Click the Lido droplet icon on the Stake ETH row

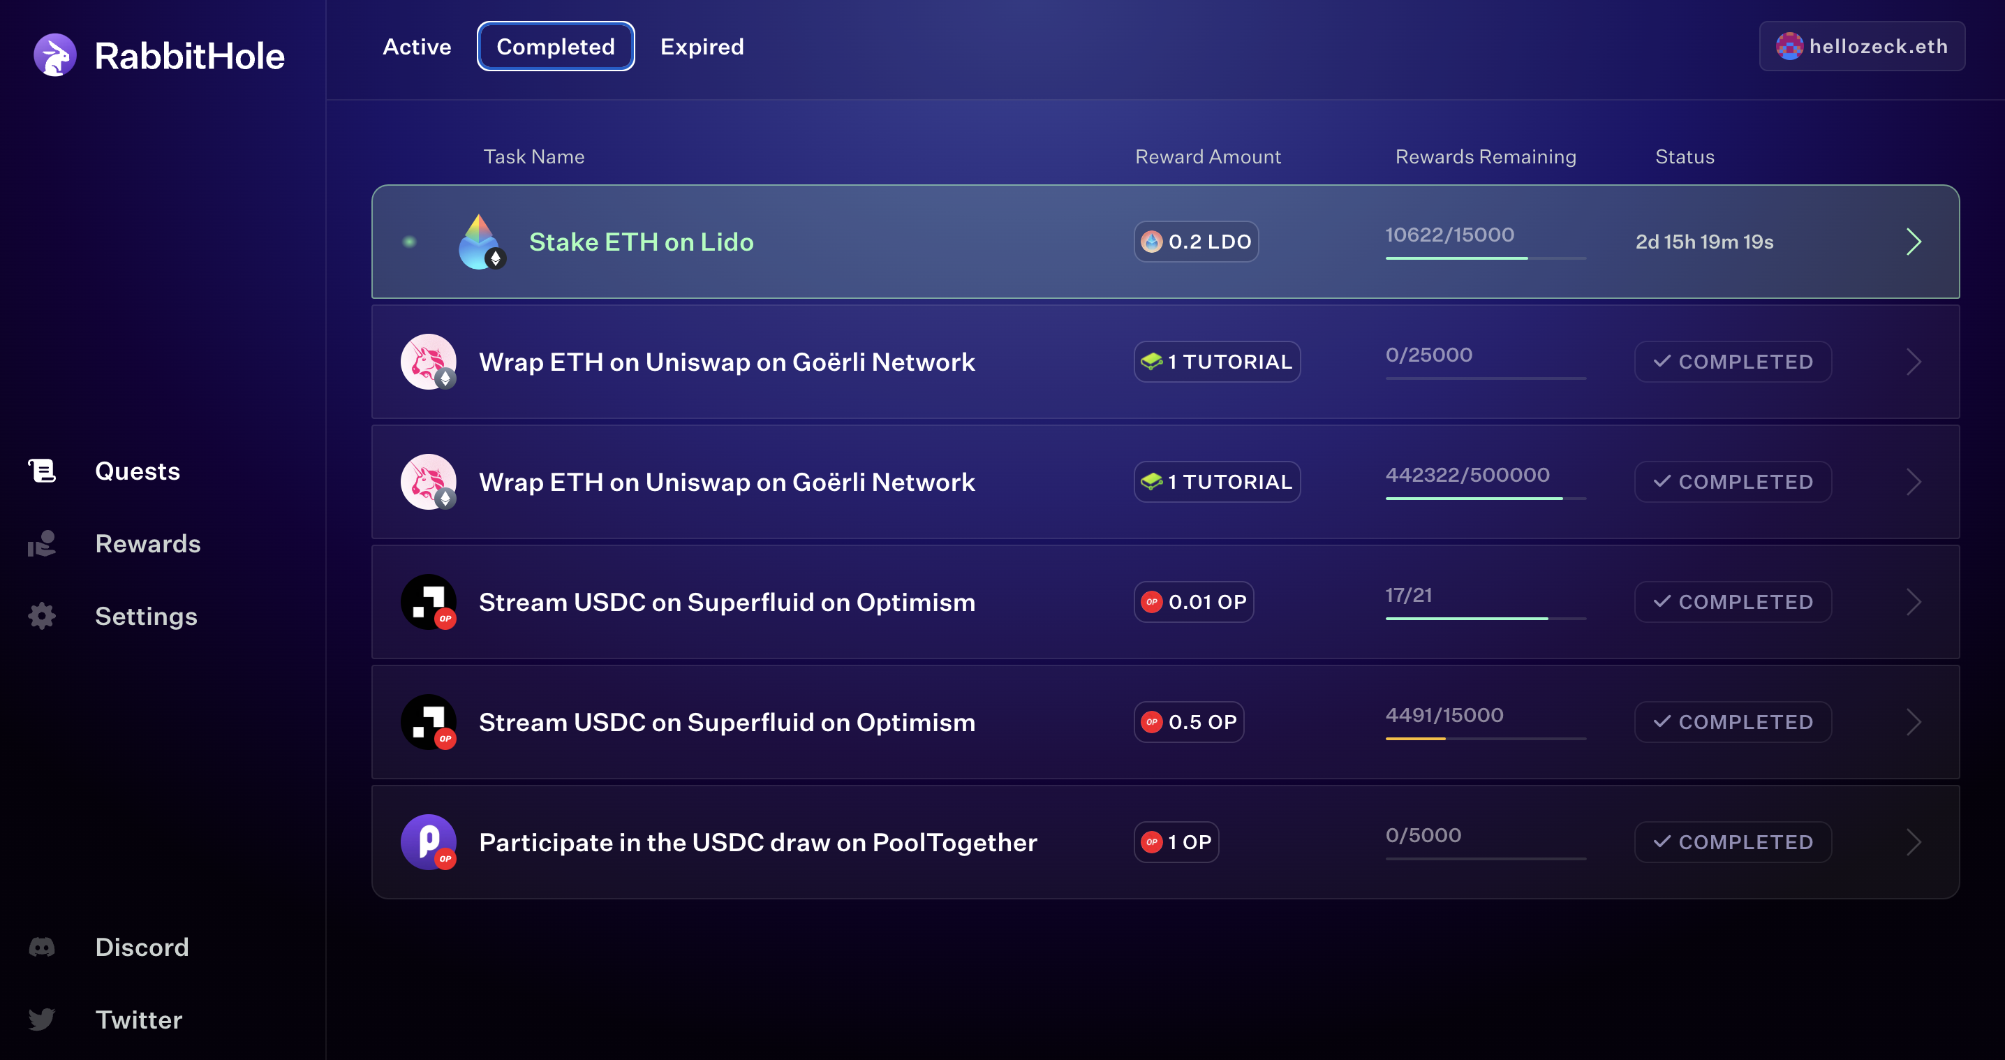(480, 242)
